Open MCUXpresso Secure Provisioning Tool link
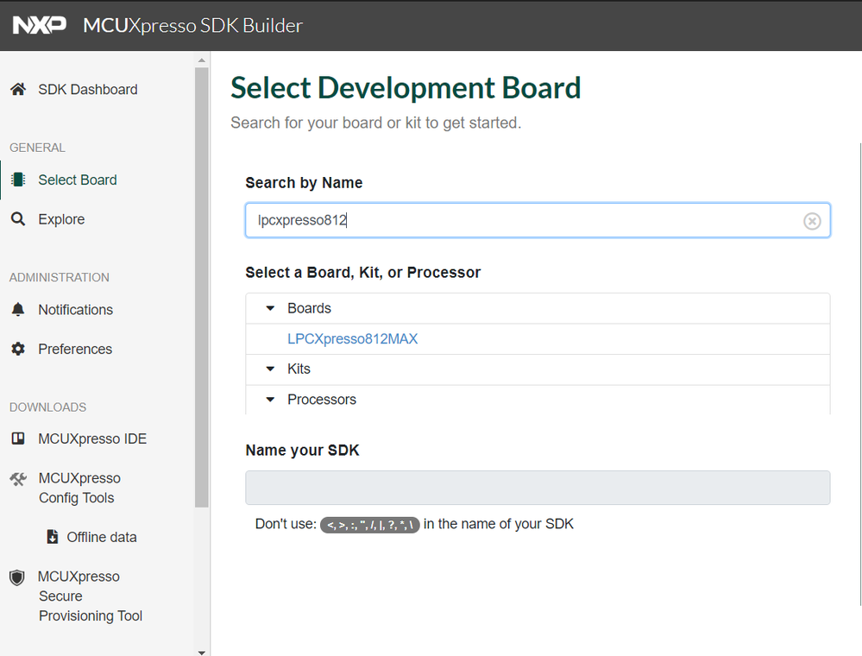The height and width of the screenshot is (656, 862). point(90,596)
